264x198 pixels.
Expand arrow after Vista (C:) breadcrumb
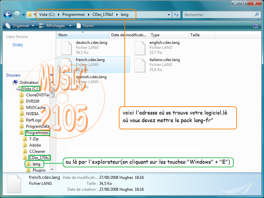point(59,15)
